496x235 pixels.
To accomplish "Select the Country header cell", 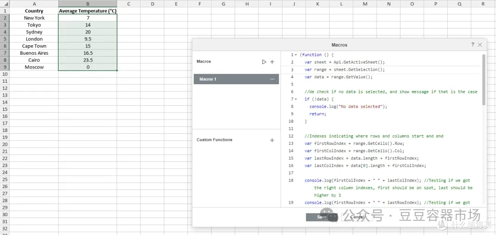I will pos(34,11).
